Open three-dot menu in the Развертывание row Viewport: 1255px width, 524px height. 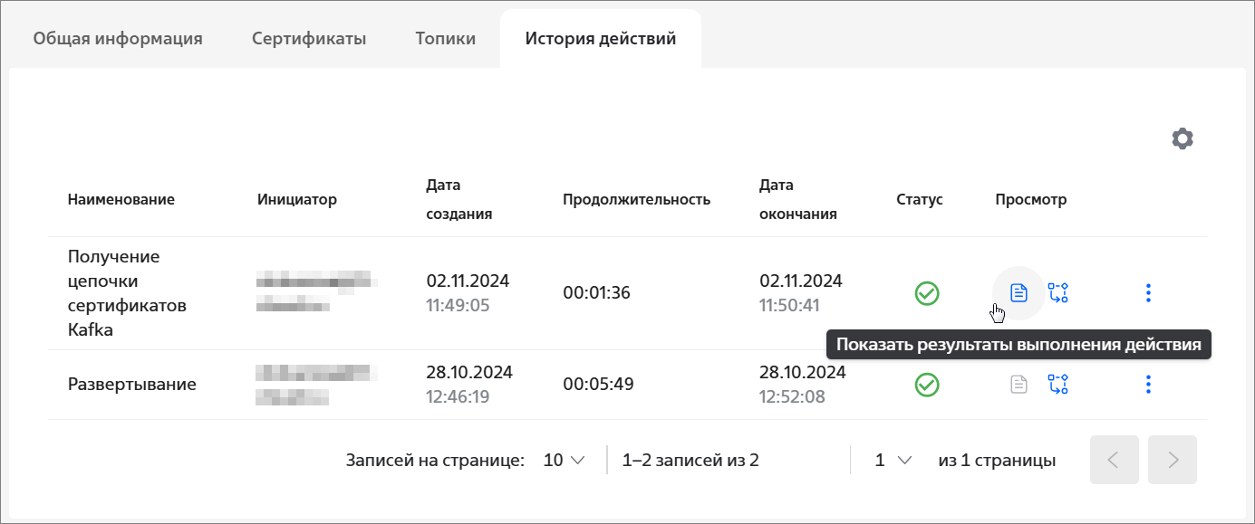point(1148,385)
